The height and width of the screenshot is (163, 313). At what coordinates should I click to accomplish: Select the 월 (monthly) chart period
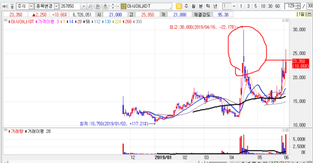193,6
